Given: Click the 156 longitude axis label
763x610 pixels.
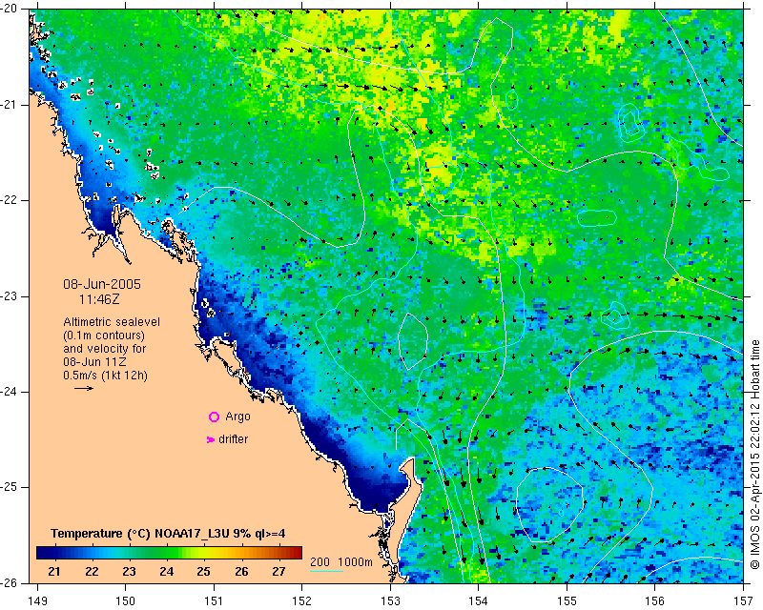Looking at the screenshot, I should click(655, 601).
